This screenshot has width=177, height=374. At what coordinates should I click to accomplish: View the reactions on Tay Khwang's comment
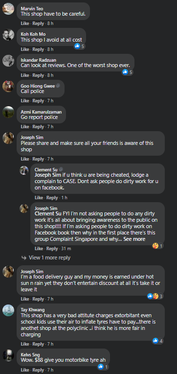(x=158, y=341)
